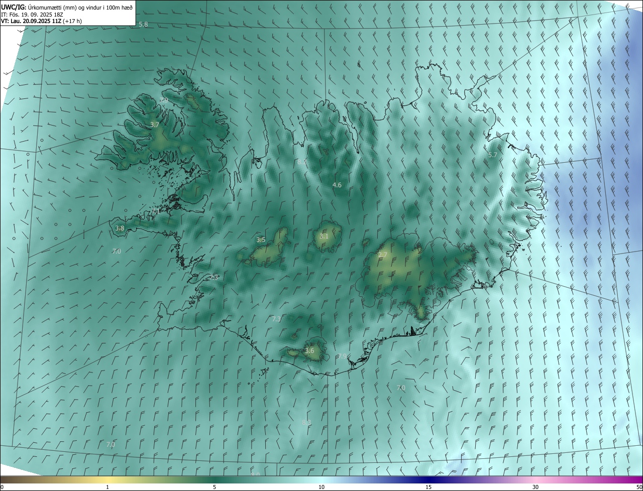Click the 2.7 value on the large glacier

click(x=383, y=256)
